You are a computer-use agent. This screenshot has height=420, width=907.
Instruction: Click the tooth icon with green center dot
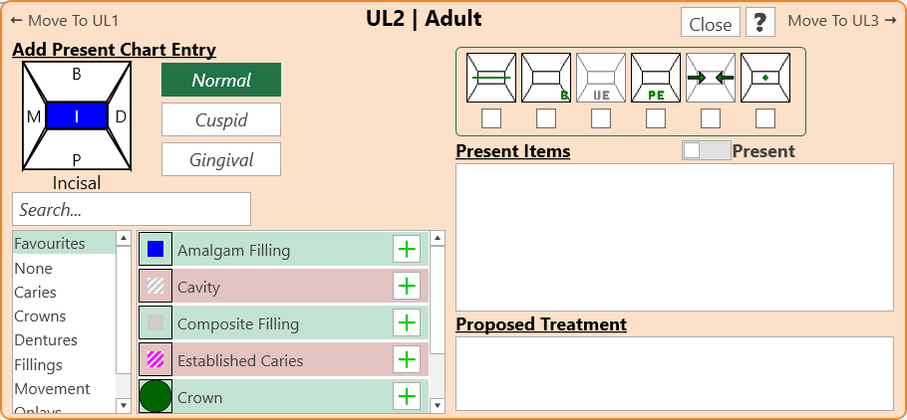pyautogui.click(x=765, y=78)
